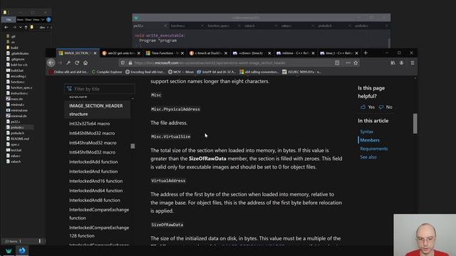The height and width of the screenshot is (256, 456).
Task: Click the Filter by title input
Action: [100, 89]
